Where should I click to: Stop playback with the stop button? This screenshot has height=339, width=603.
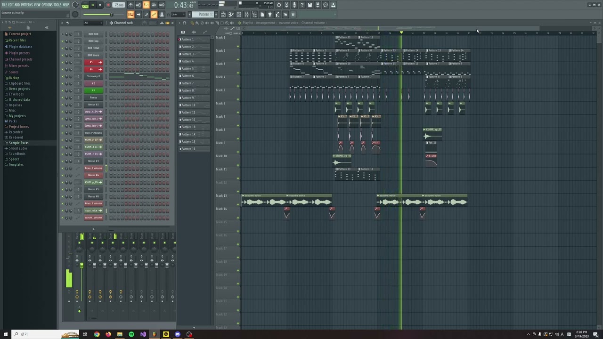coord(100,5)
